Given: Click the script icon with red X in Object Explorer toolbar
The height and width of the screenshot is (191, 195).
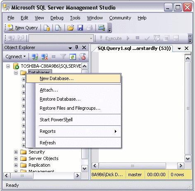Looking at the screenshot, I should click(x=82, y=57).
